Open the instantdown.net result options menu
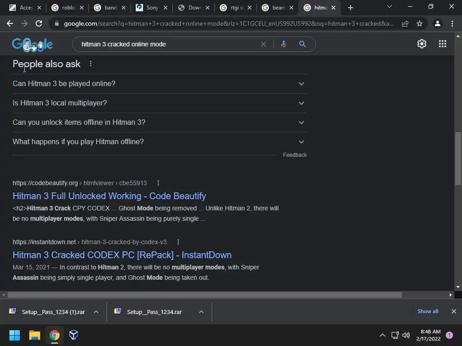 pyautogui.click(x=178, y=242)
